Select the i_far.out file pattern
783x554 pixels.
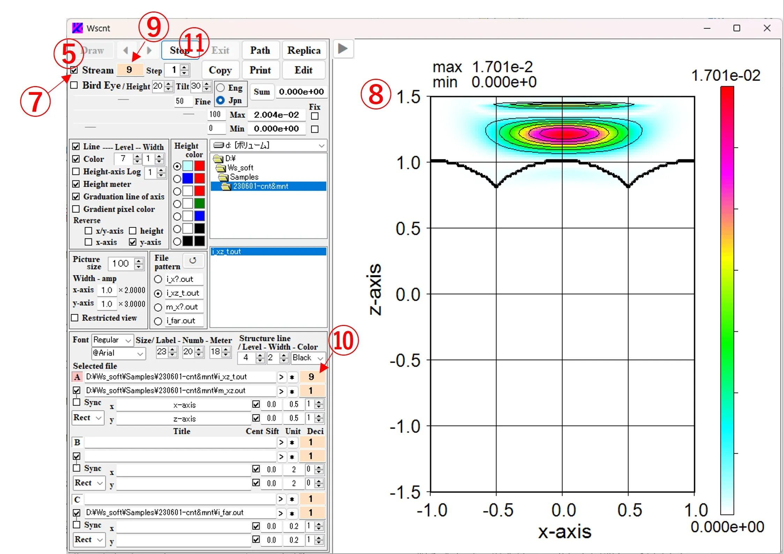pos(158,321)
